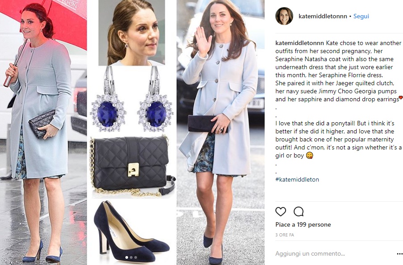The image size is (403, 265).
Task: Follow the account via Segui
Action: [x=361, y=16]
